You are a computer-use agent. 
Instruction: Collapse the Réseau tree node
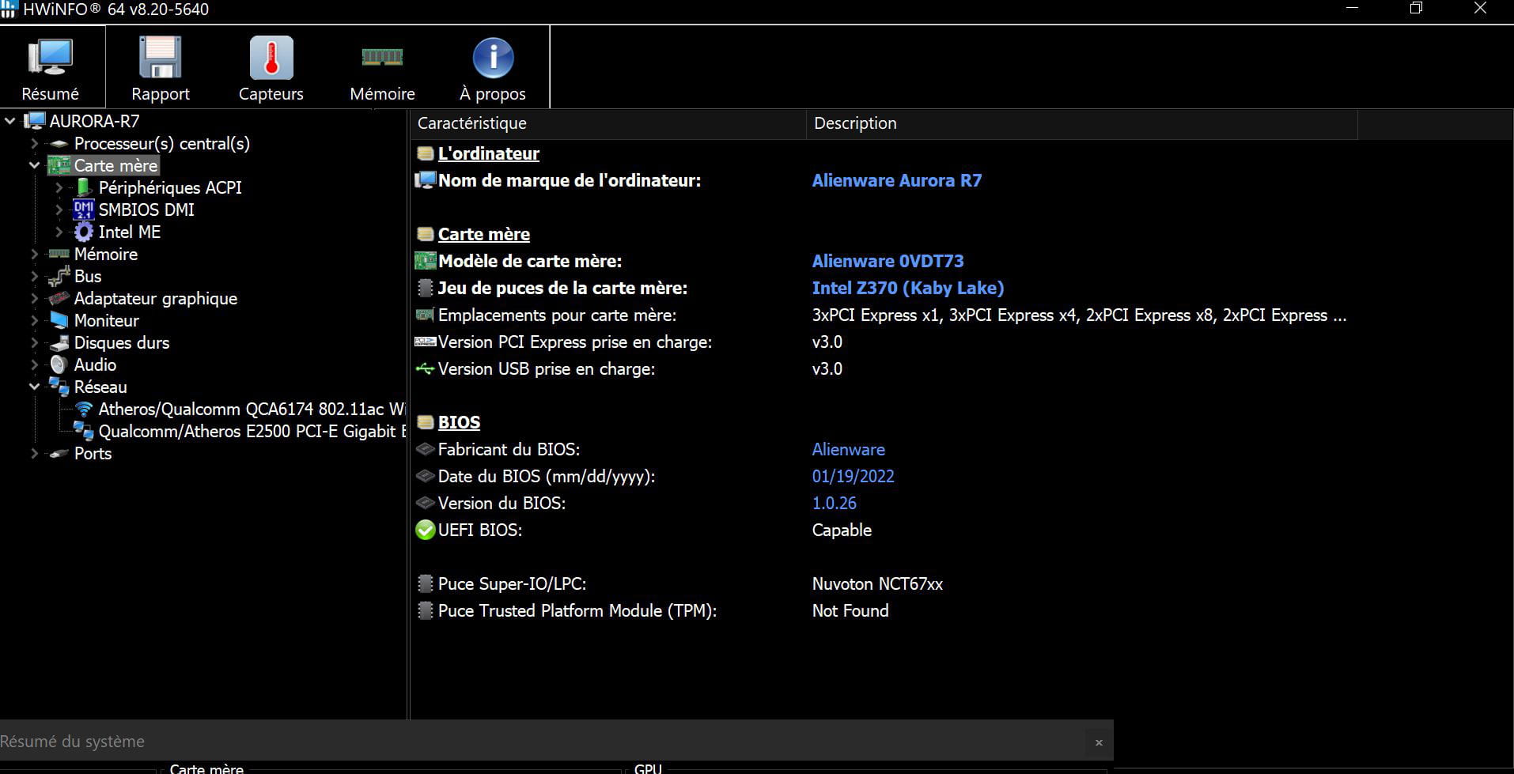[34, 387]
